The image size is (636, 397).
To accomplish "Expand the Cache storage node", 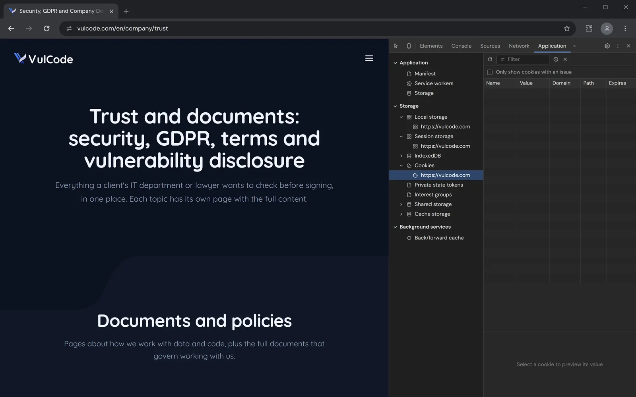I will coord(401,214).
